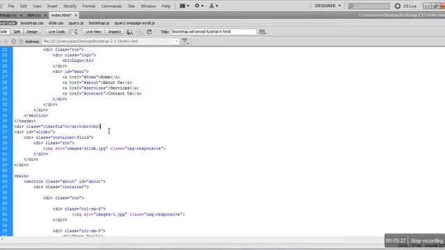Toggle Live Code mode
The height and width of the screenshot is (250, 445).
click(x=56, y=32)
